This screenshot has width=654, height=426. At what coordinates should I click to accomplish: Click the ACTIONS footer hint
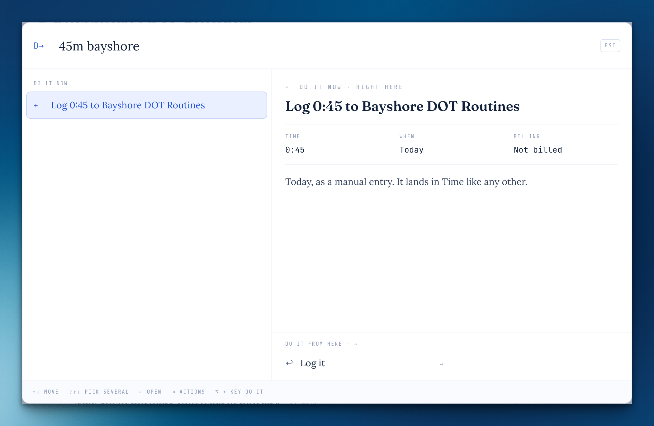(188, 392)
